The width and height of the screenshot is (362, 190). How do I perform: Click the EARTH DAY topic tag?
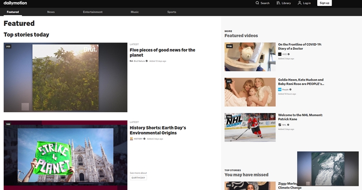138,178
